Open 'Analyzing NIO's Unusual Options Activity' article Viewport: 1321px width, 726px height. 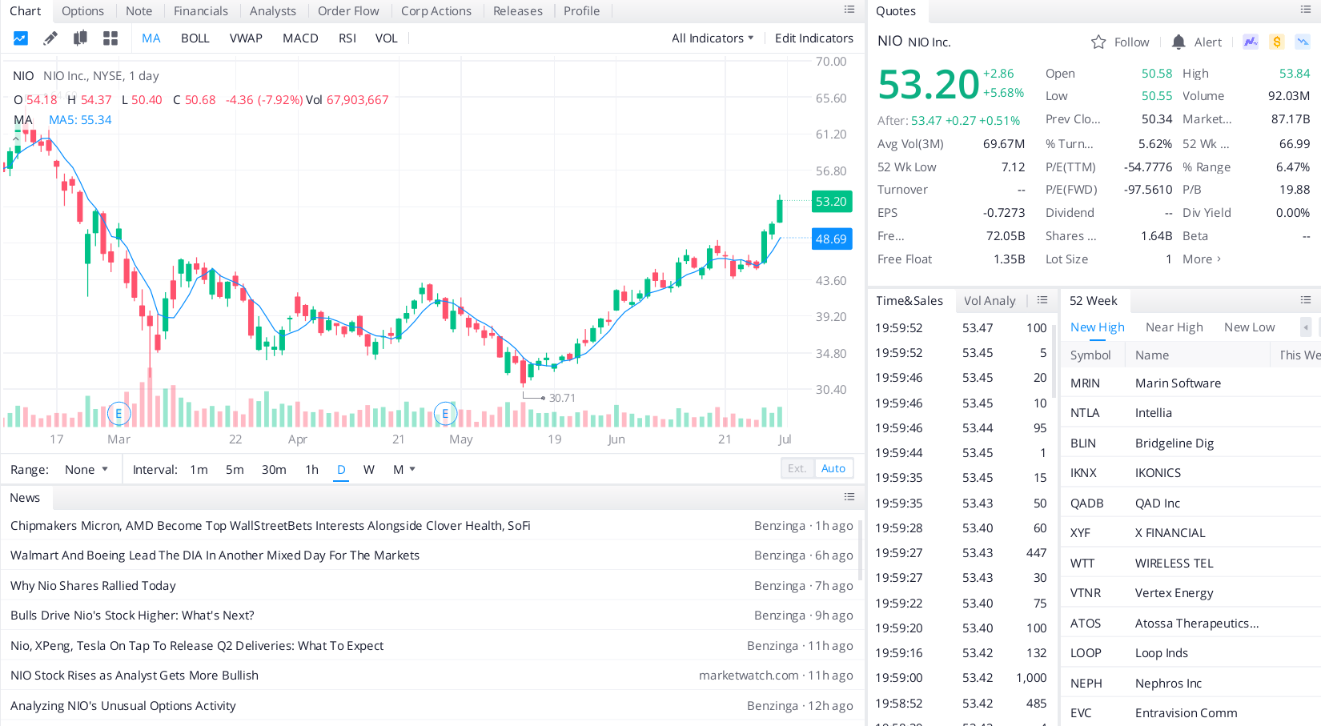[123, 706]
